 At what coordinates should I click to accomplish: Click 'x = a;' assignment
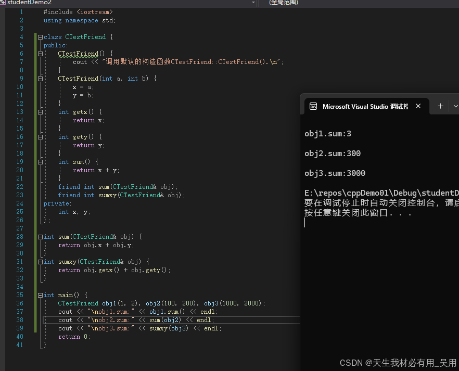click(83, 87)
